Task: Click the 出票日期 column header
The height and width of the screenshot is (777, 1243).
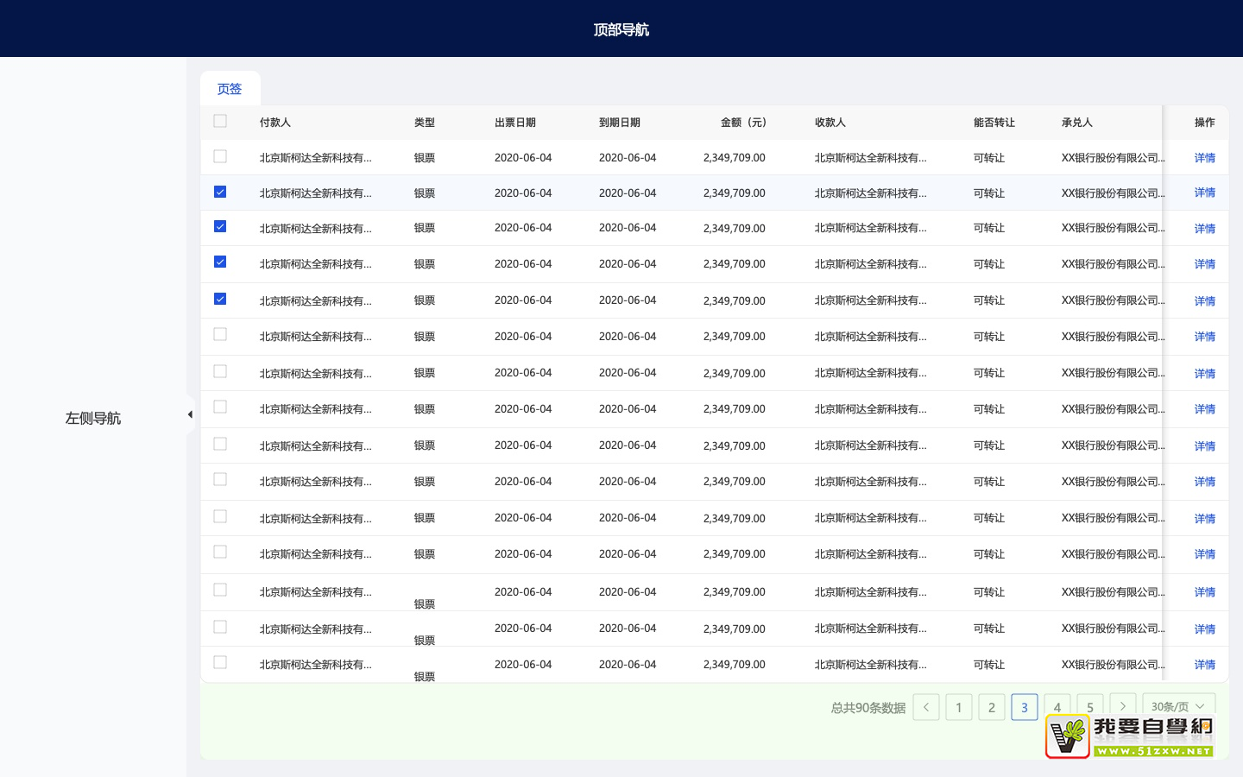Action: coord(515,123)
